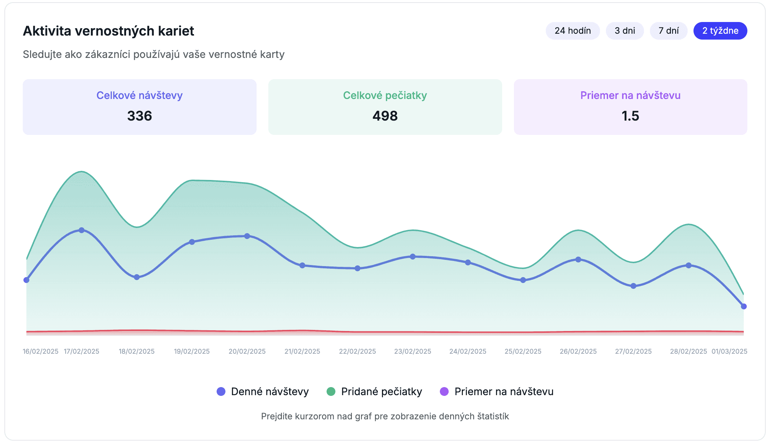769x445 pixels.
Task: Click the visits data point for 18/02/2025
Action: 137,277
